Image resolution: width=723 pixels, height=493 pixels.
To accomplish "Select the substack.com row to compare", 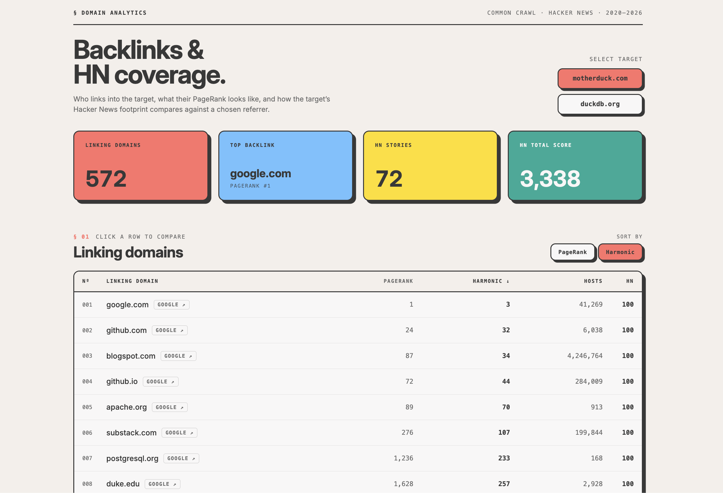I will click(358, 433).
